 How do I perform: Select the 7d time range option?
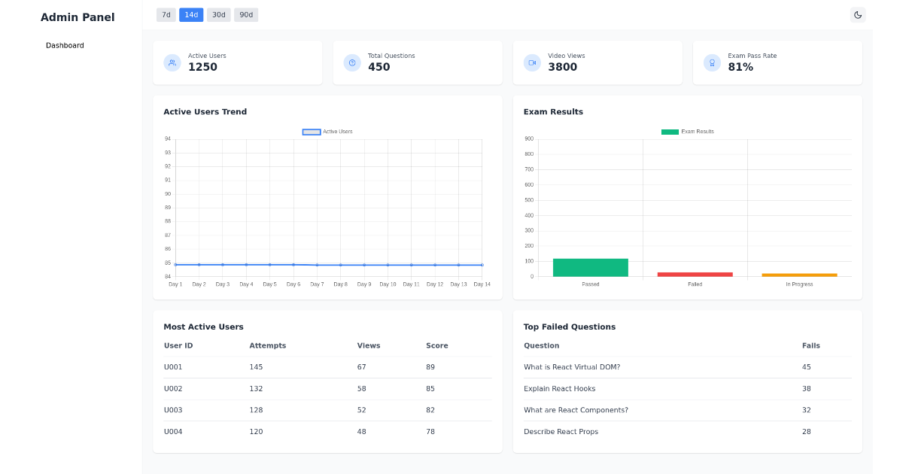point(166,14)
